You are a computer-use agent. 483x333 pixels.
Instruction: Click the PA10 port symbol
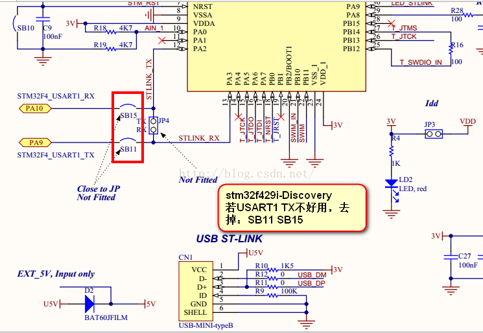coord(35,108)
